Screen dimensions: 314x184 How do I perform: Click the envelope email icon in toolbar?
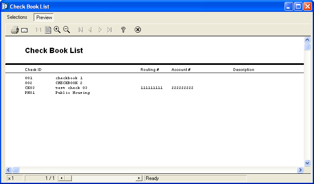pos(24,30)
